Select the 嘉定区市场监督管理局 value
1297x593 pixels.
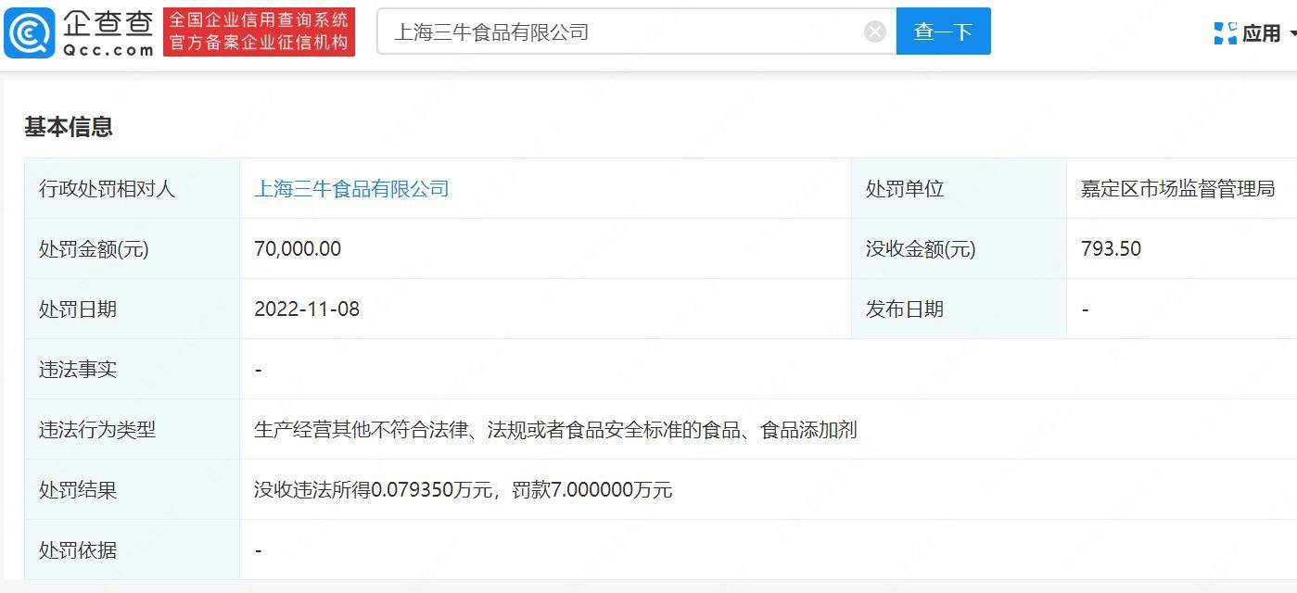(x=1178, y=189)
